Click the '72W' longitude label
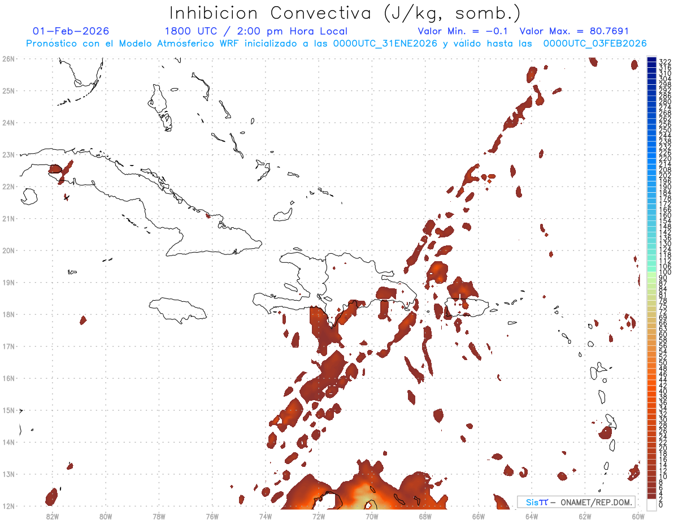This screenshot has width=678, height=524. pyautogui.click(x=319, y=516)
